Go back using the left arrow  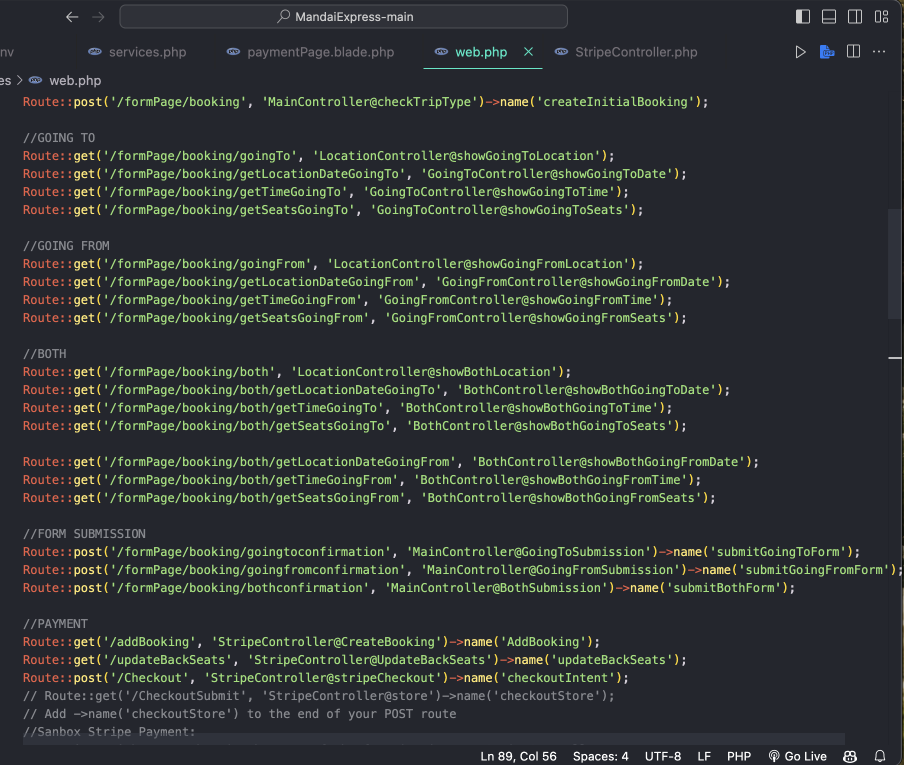tap(72, 17)
